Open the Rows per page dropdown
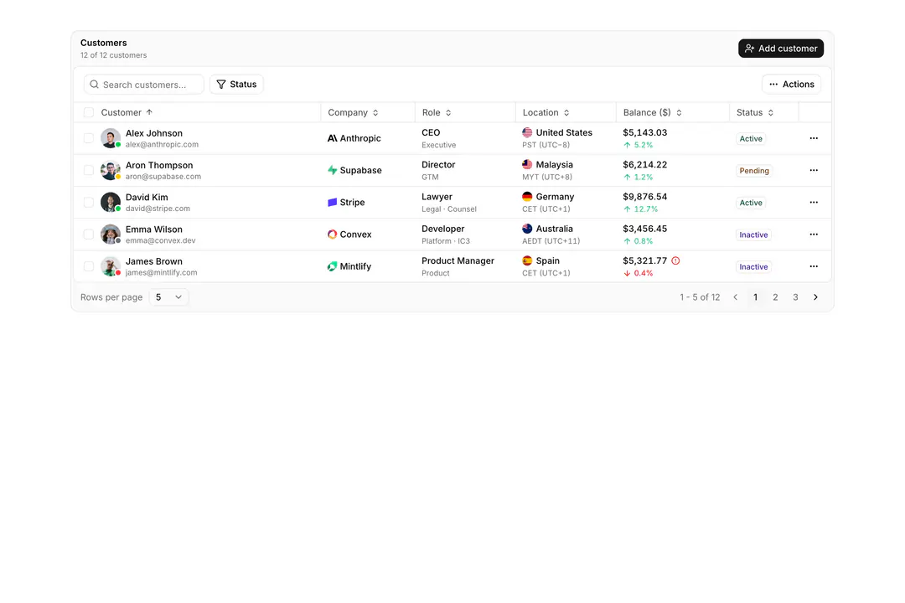This screenshot has height=603, width=905. pos(168,297)
